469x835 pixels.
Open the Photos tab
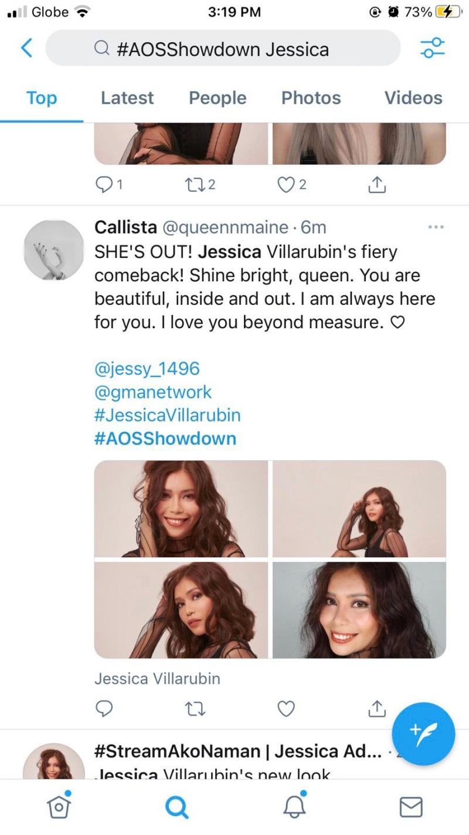[x=311, y=98]
